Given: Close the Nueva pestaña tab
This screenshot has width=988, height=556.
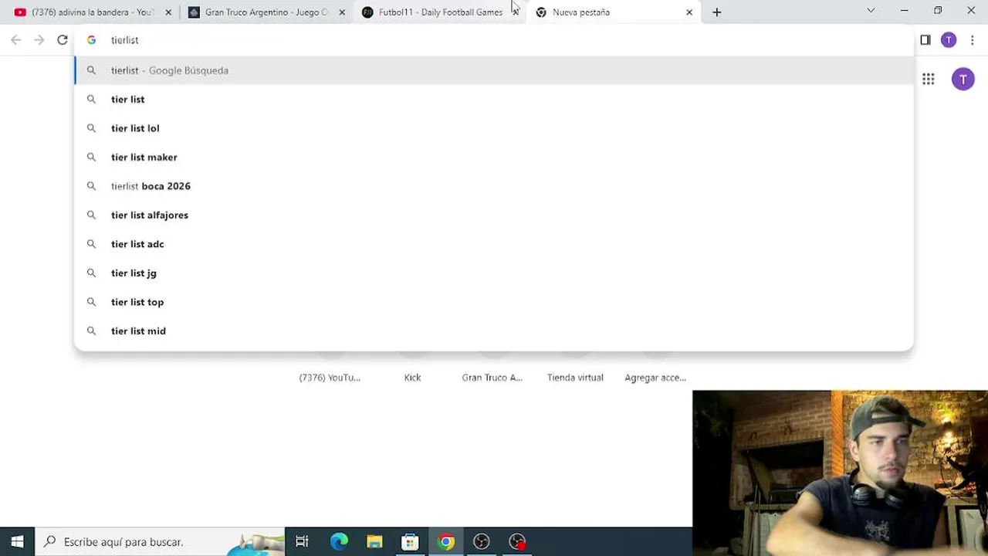Looking at the screenshot, I should 689,12.
